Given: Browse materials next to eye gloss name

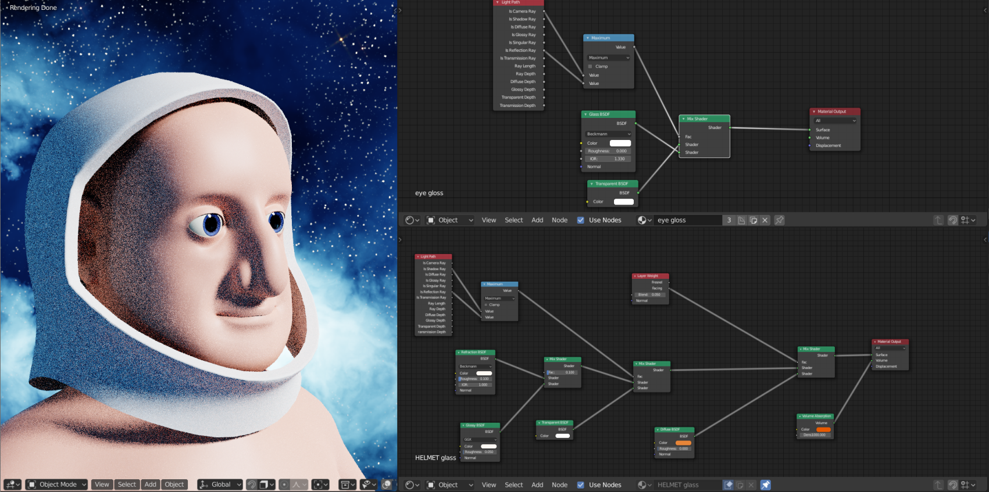Looking at the screenshot, I should [644, 220].
